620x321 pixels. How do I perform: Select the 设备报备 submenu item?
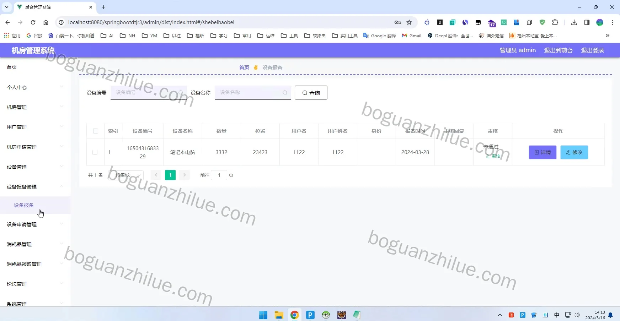(x=35, y=205)
